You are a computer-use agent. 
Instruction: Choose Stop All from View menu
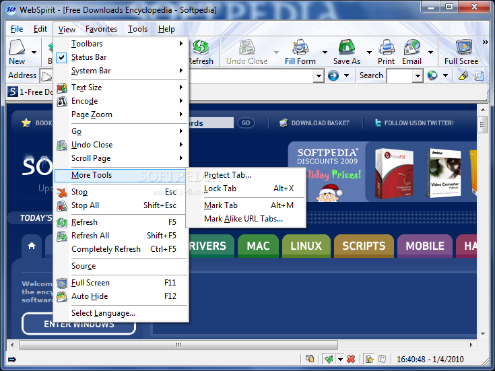(x=121, y=205)
